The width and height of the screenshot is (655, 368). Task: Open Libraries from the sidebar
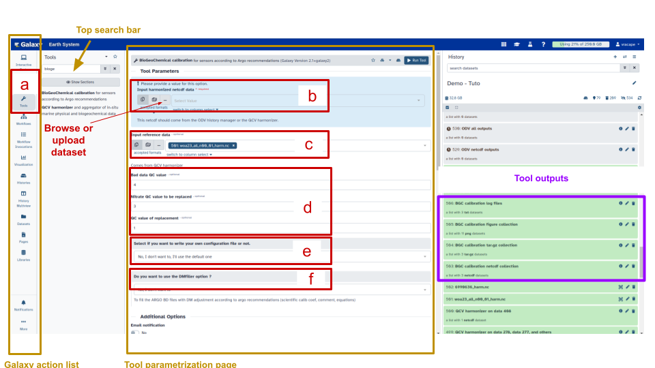24,254
